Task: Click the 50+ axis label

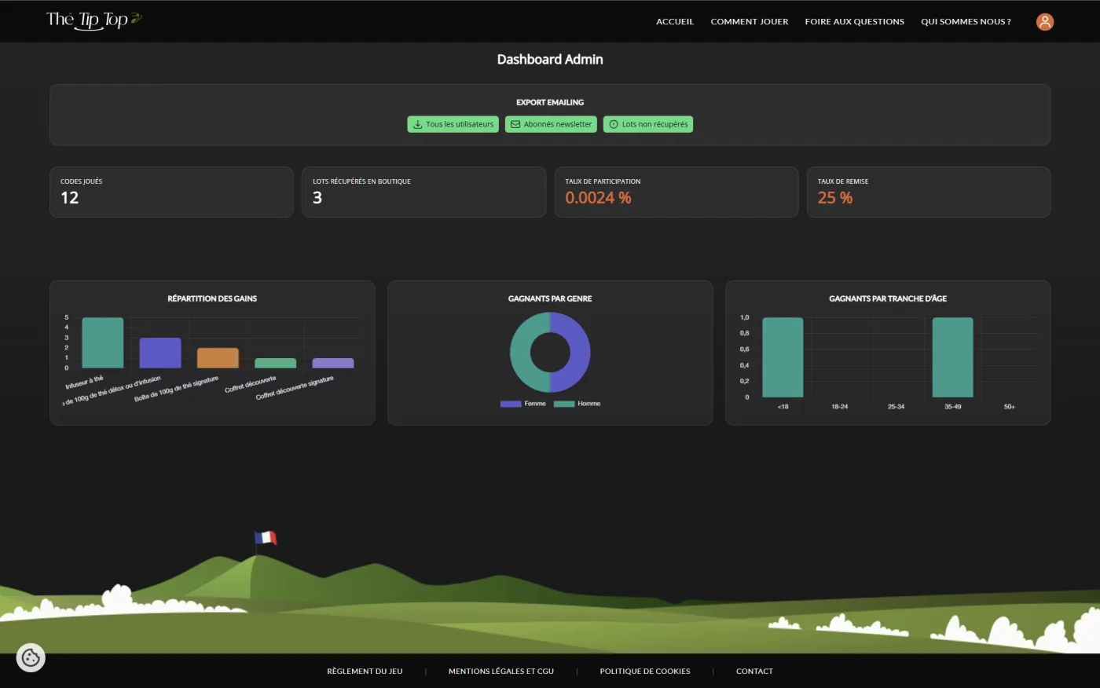Action: pos(1010,407)
